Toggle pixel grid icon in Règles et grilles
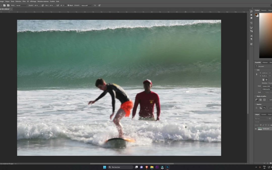The width and height of the screenshot is (272, 170). (264, 100)
